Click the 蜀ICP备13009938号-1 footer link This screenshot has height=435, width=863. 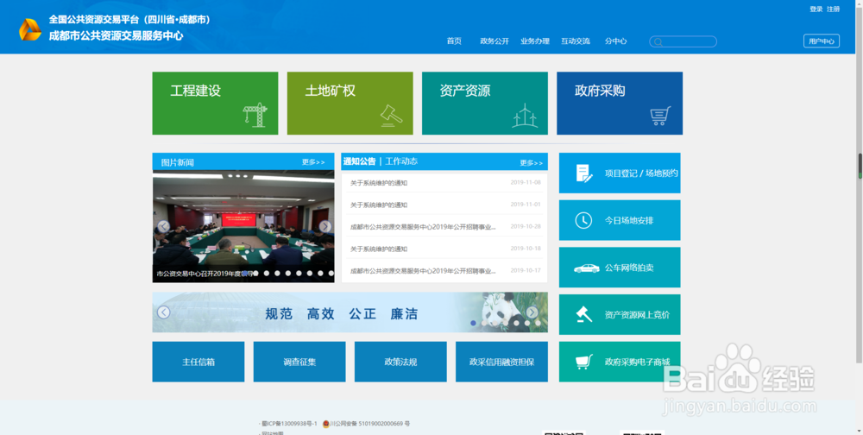coord(289,424)
